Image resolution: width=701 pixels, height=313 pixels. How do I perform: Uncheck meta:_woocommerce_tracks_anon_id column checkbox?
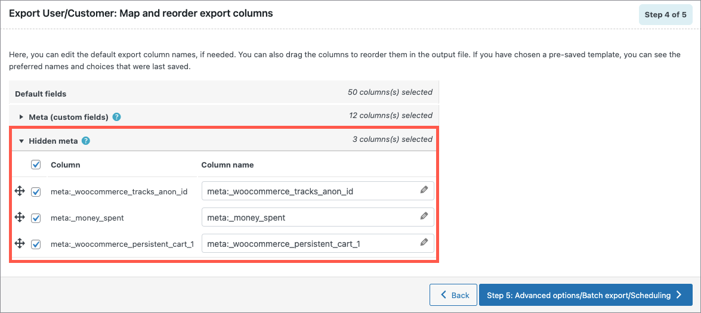click(x=36, y=192)
